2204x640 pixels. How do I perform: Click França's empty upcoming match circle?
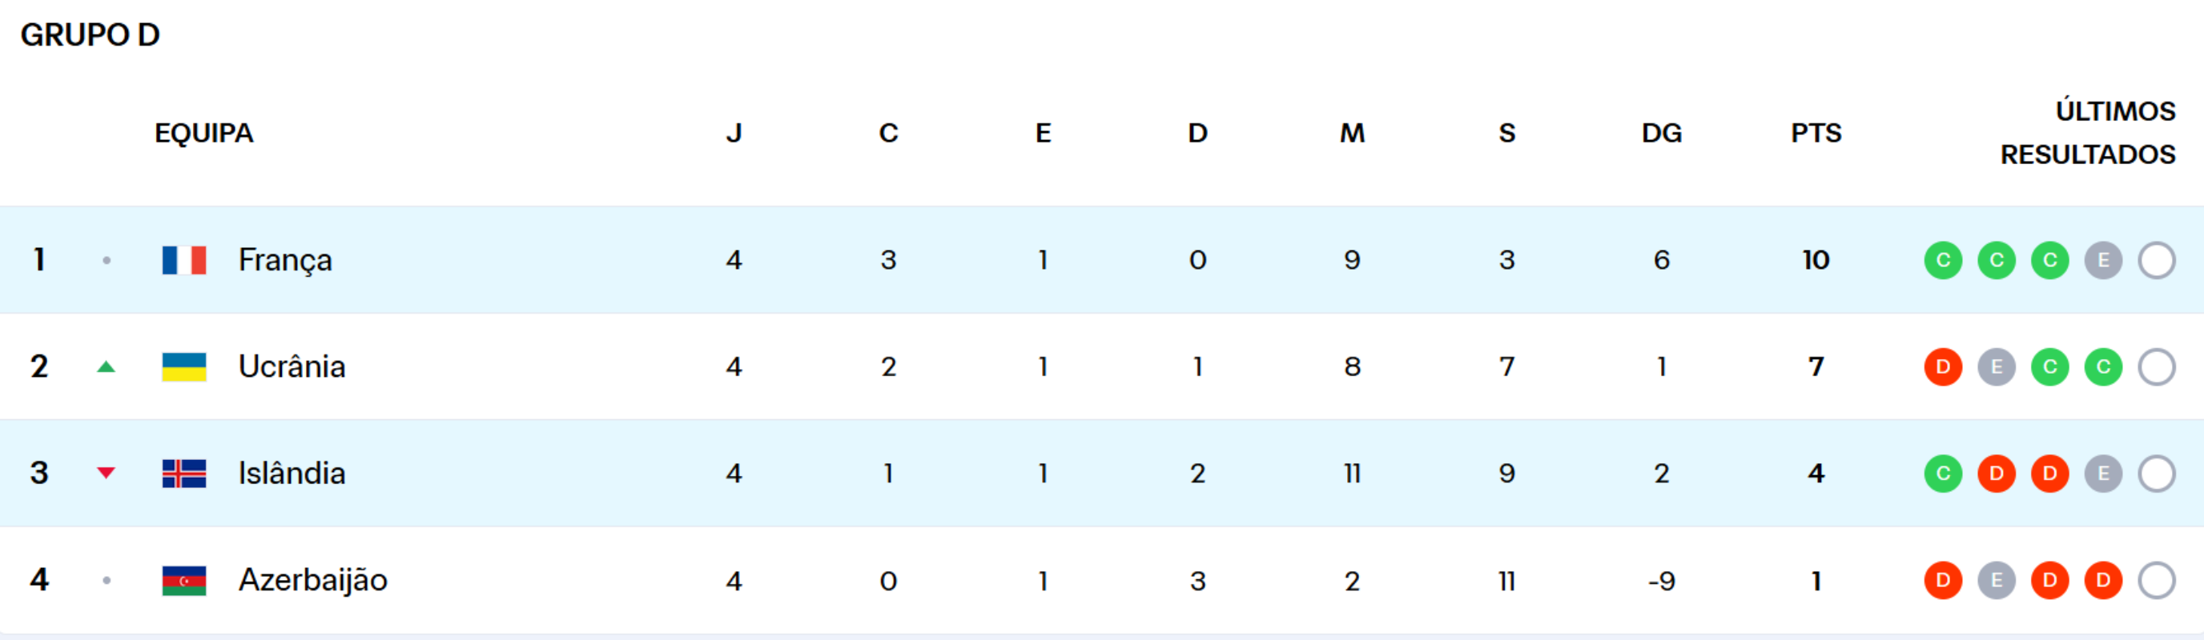tap(2156, 260)
